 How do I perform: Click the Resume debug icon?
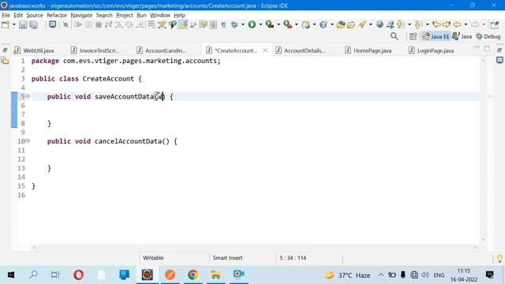[77, 24]
